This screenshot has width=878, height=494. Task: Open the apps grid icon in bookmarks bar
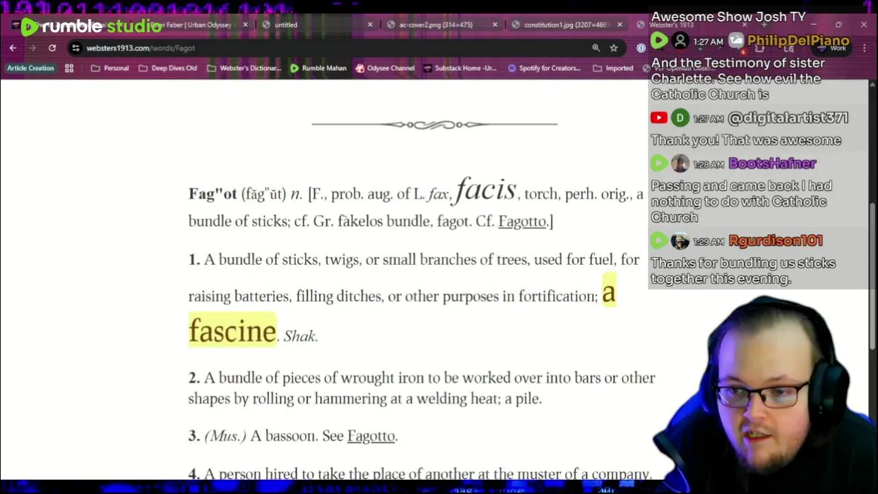69,68
